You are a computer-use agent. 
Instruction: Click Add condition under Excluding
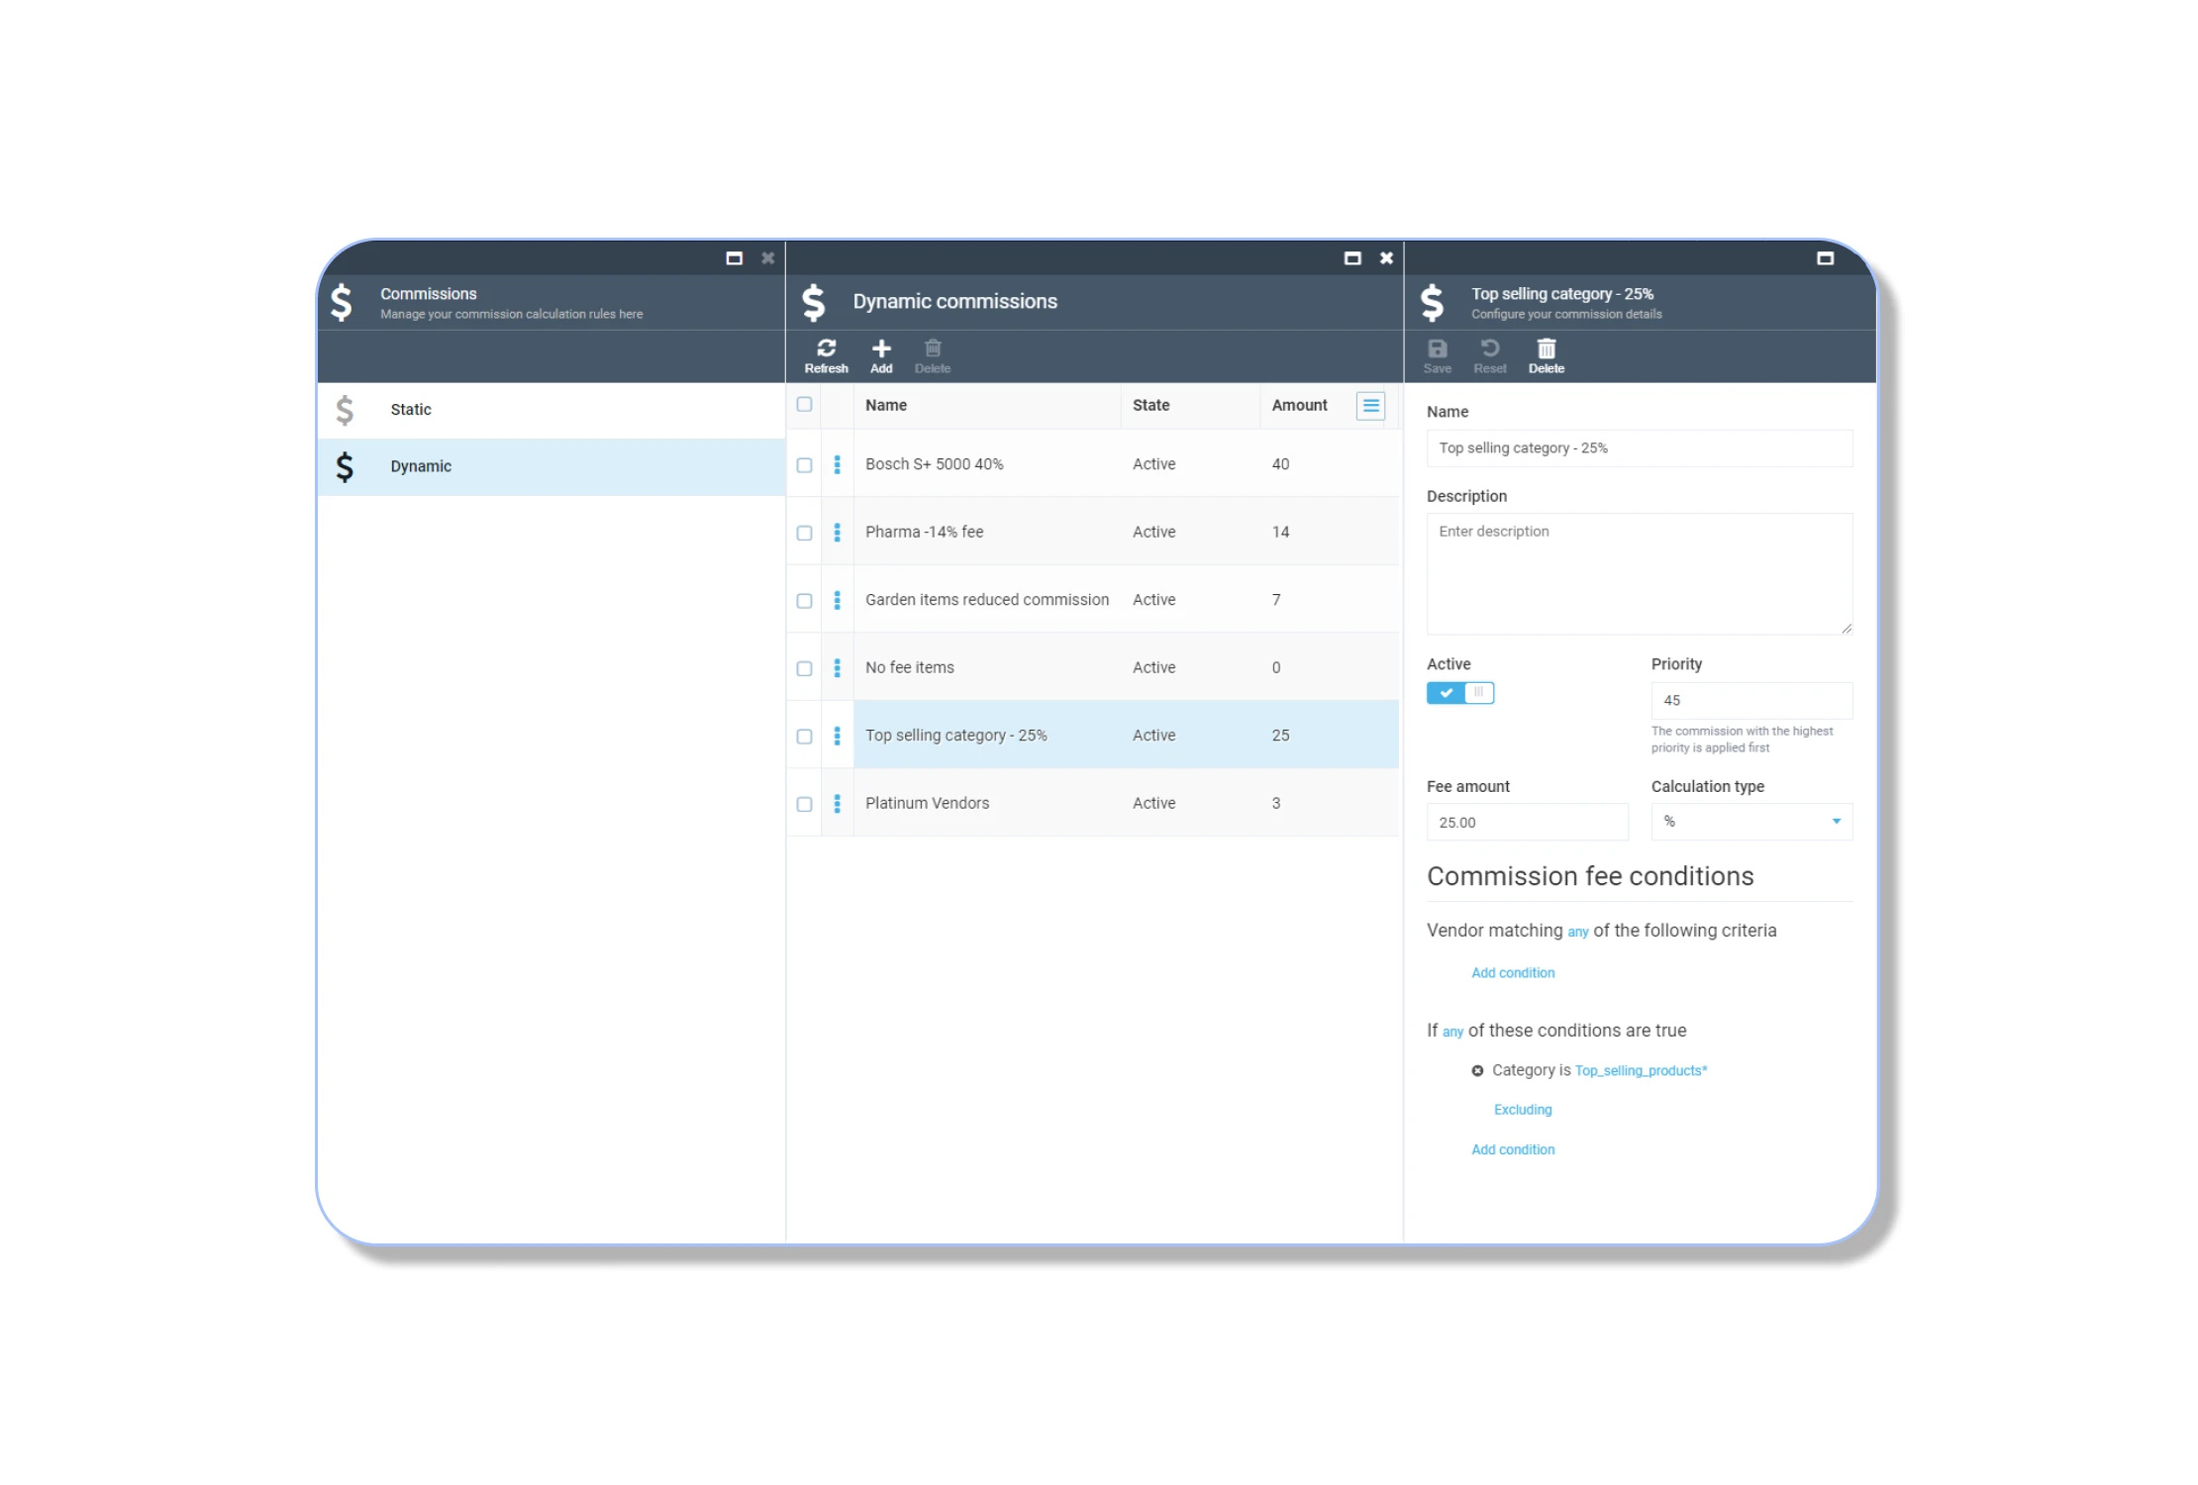pyautogui.click(x=1513, y=1150)
